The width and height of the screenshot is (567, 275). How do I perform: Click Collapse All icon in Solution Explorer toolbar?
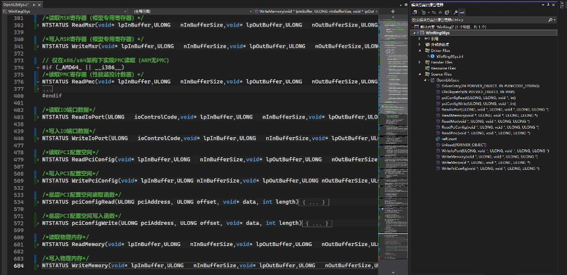[x=439, y=11]
